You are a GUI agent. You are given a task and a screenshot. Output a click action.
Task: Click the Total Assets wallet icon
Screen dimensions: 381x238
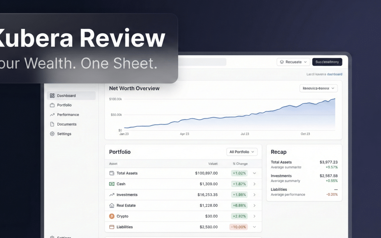tap(112, 173)
